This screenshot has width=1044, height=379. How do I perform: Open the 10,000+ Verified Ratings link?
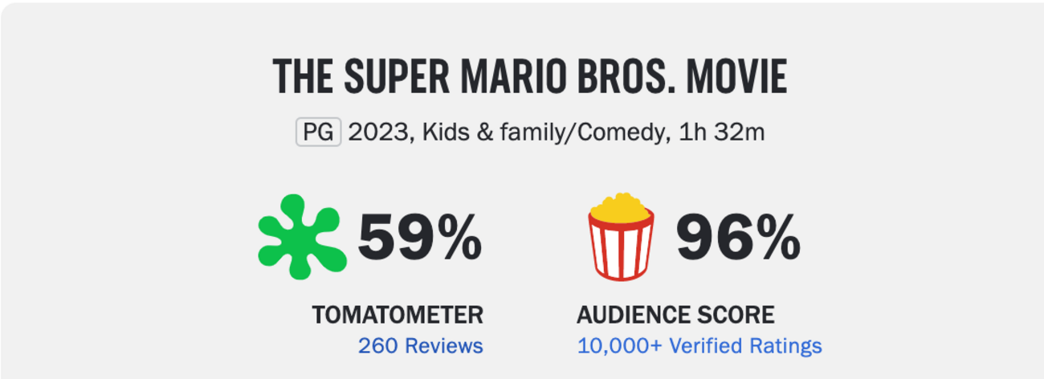[x=699, y=346]
